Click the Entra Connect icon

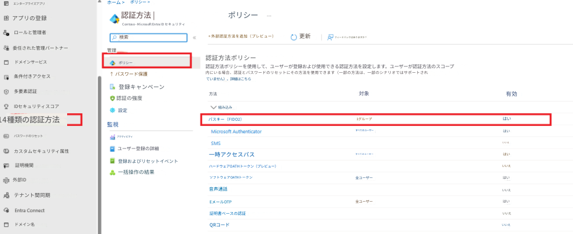tap(6, 211)
